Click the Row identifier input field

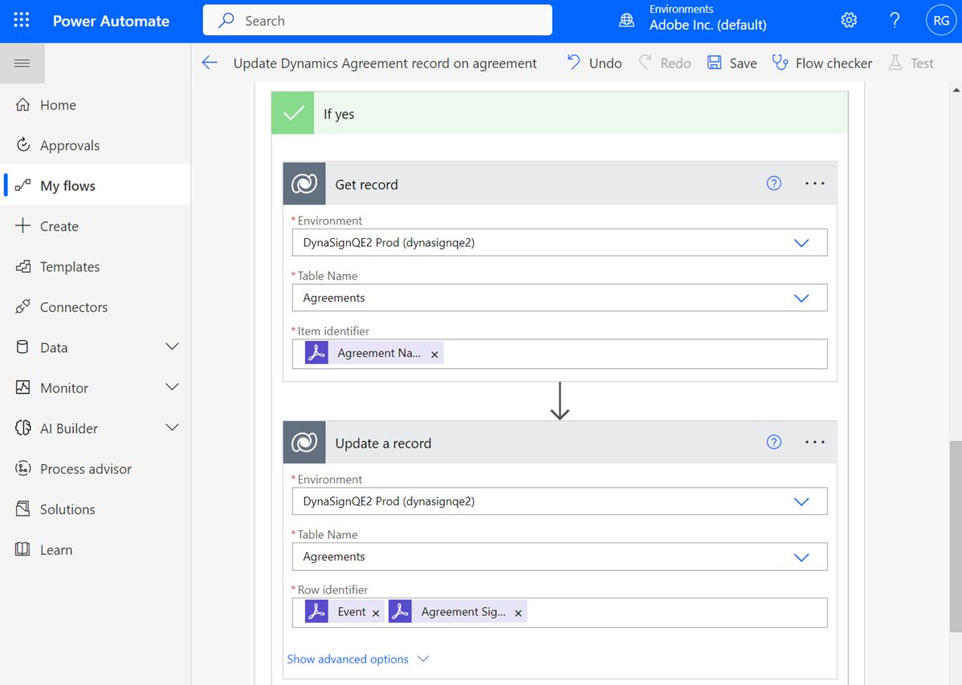pyautogui.click(x=560, y=613)
